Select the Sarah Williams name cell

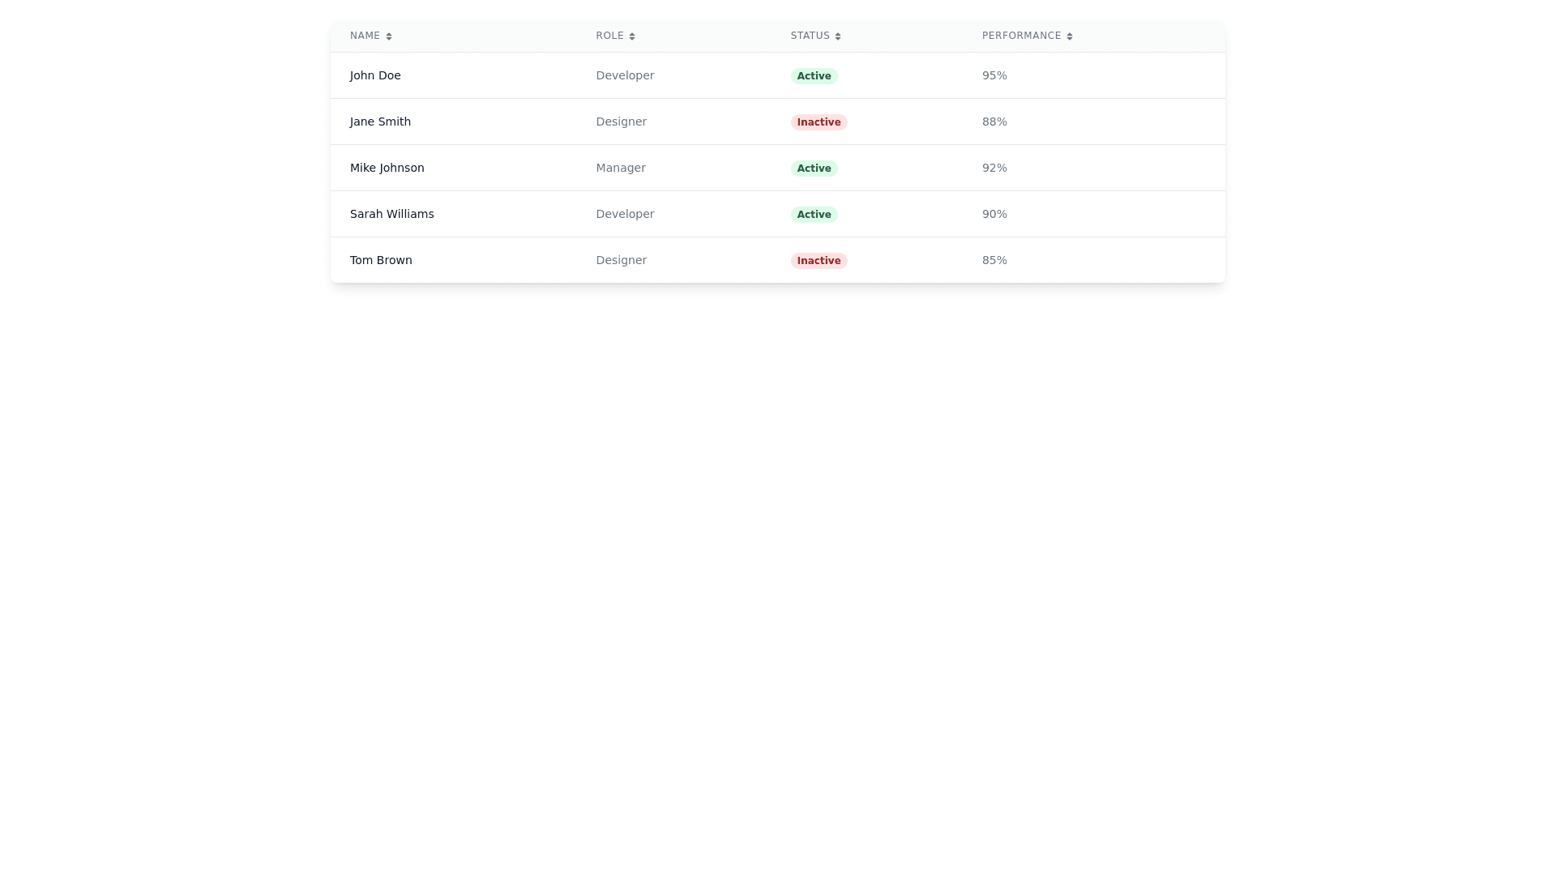(x=391, y=214)
